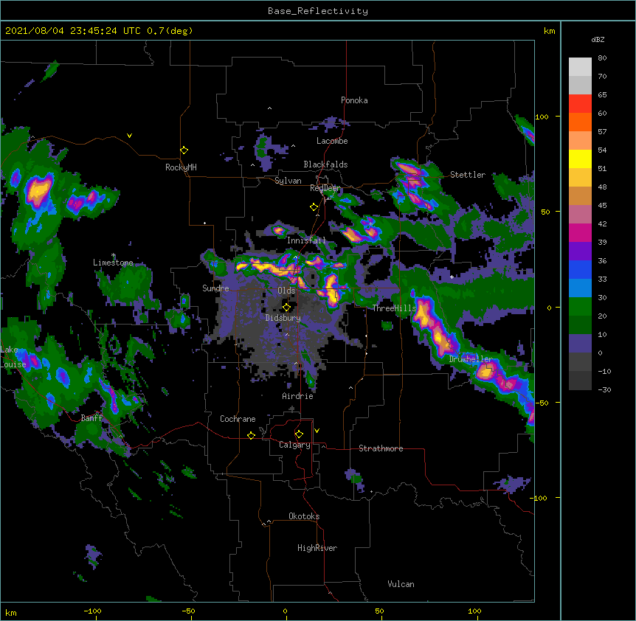
Task: Click the Sundre city label
Action: click(215, 288)
